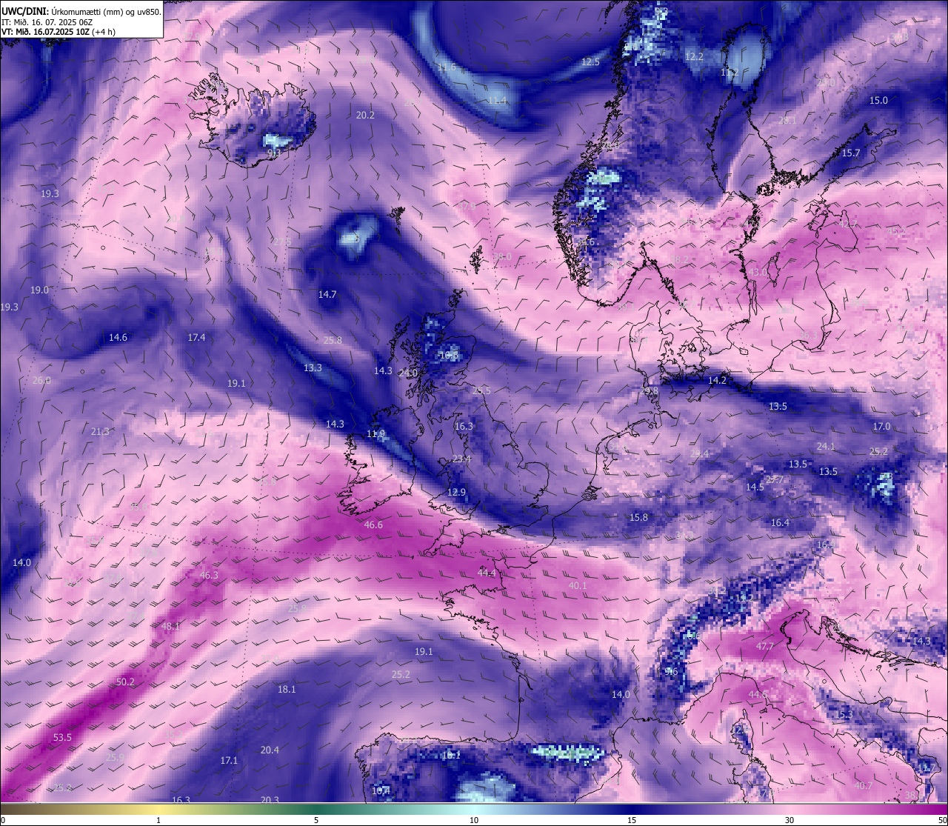Click the 15.8 value label
Screen dimensions: 948x826
pos(638,517)
